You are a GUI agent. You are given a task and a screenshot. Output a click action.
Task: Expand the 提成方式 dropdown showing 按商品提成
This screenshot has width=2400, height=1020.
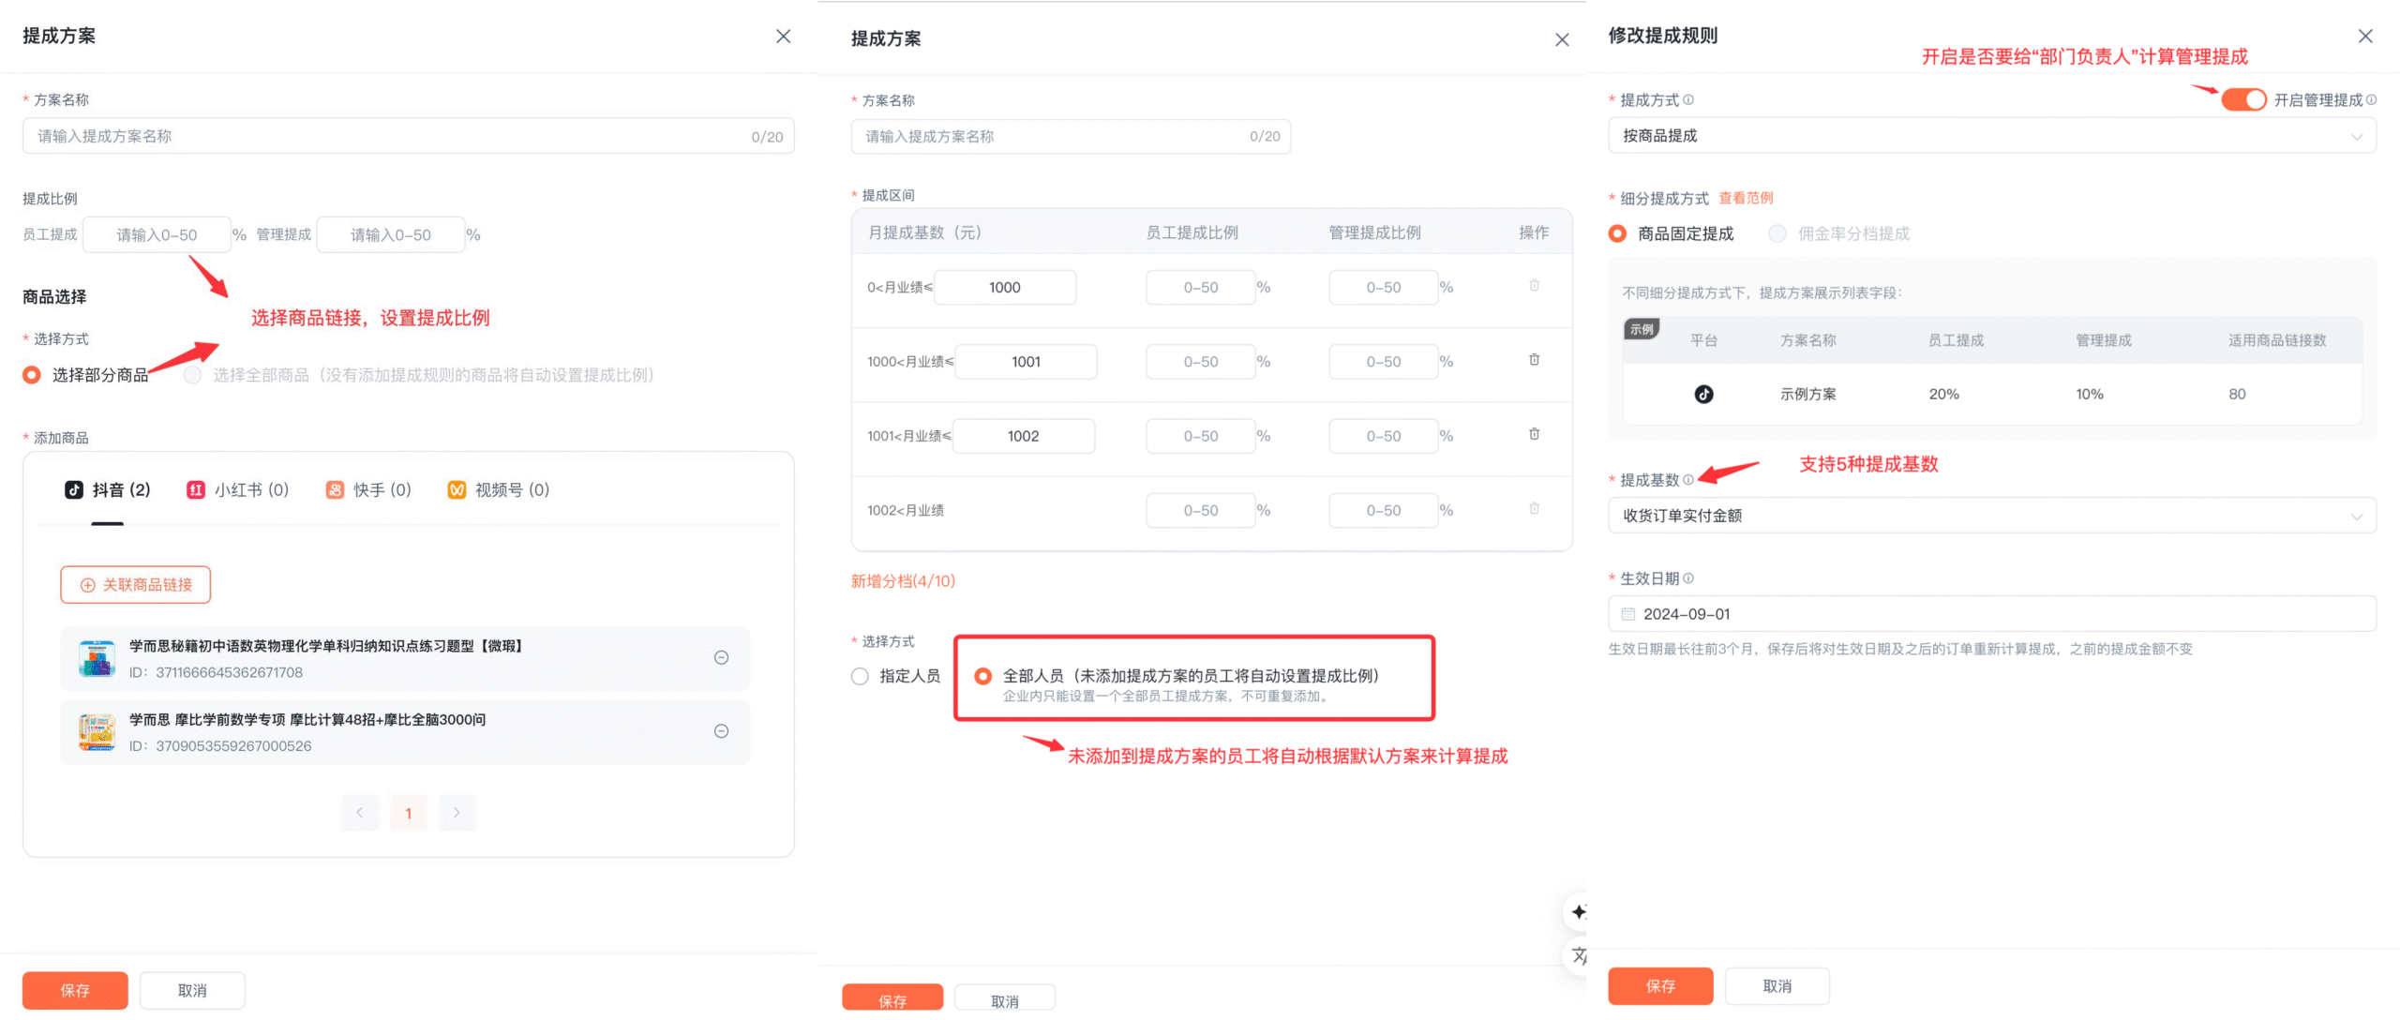point(1991,136)
